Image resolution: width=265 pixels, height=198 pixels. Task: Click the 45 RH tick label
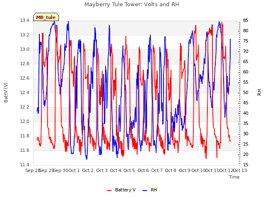(246, 103)
